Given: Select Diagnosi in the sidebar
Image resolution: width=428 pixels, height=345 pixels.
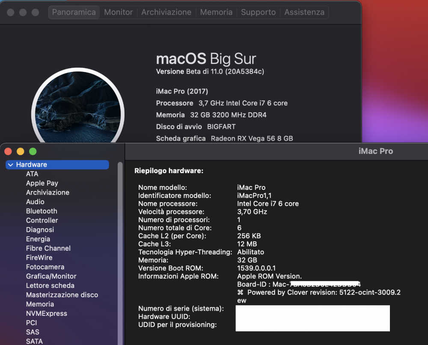Looking at the screenshot, I should tap(40, 230).
